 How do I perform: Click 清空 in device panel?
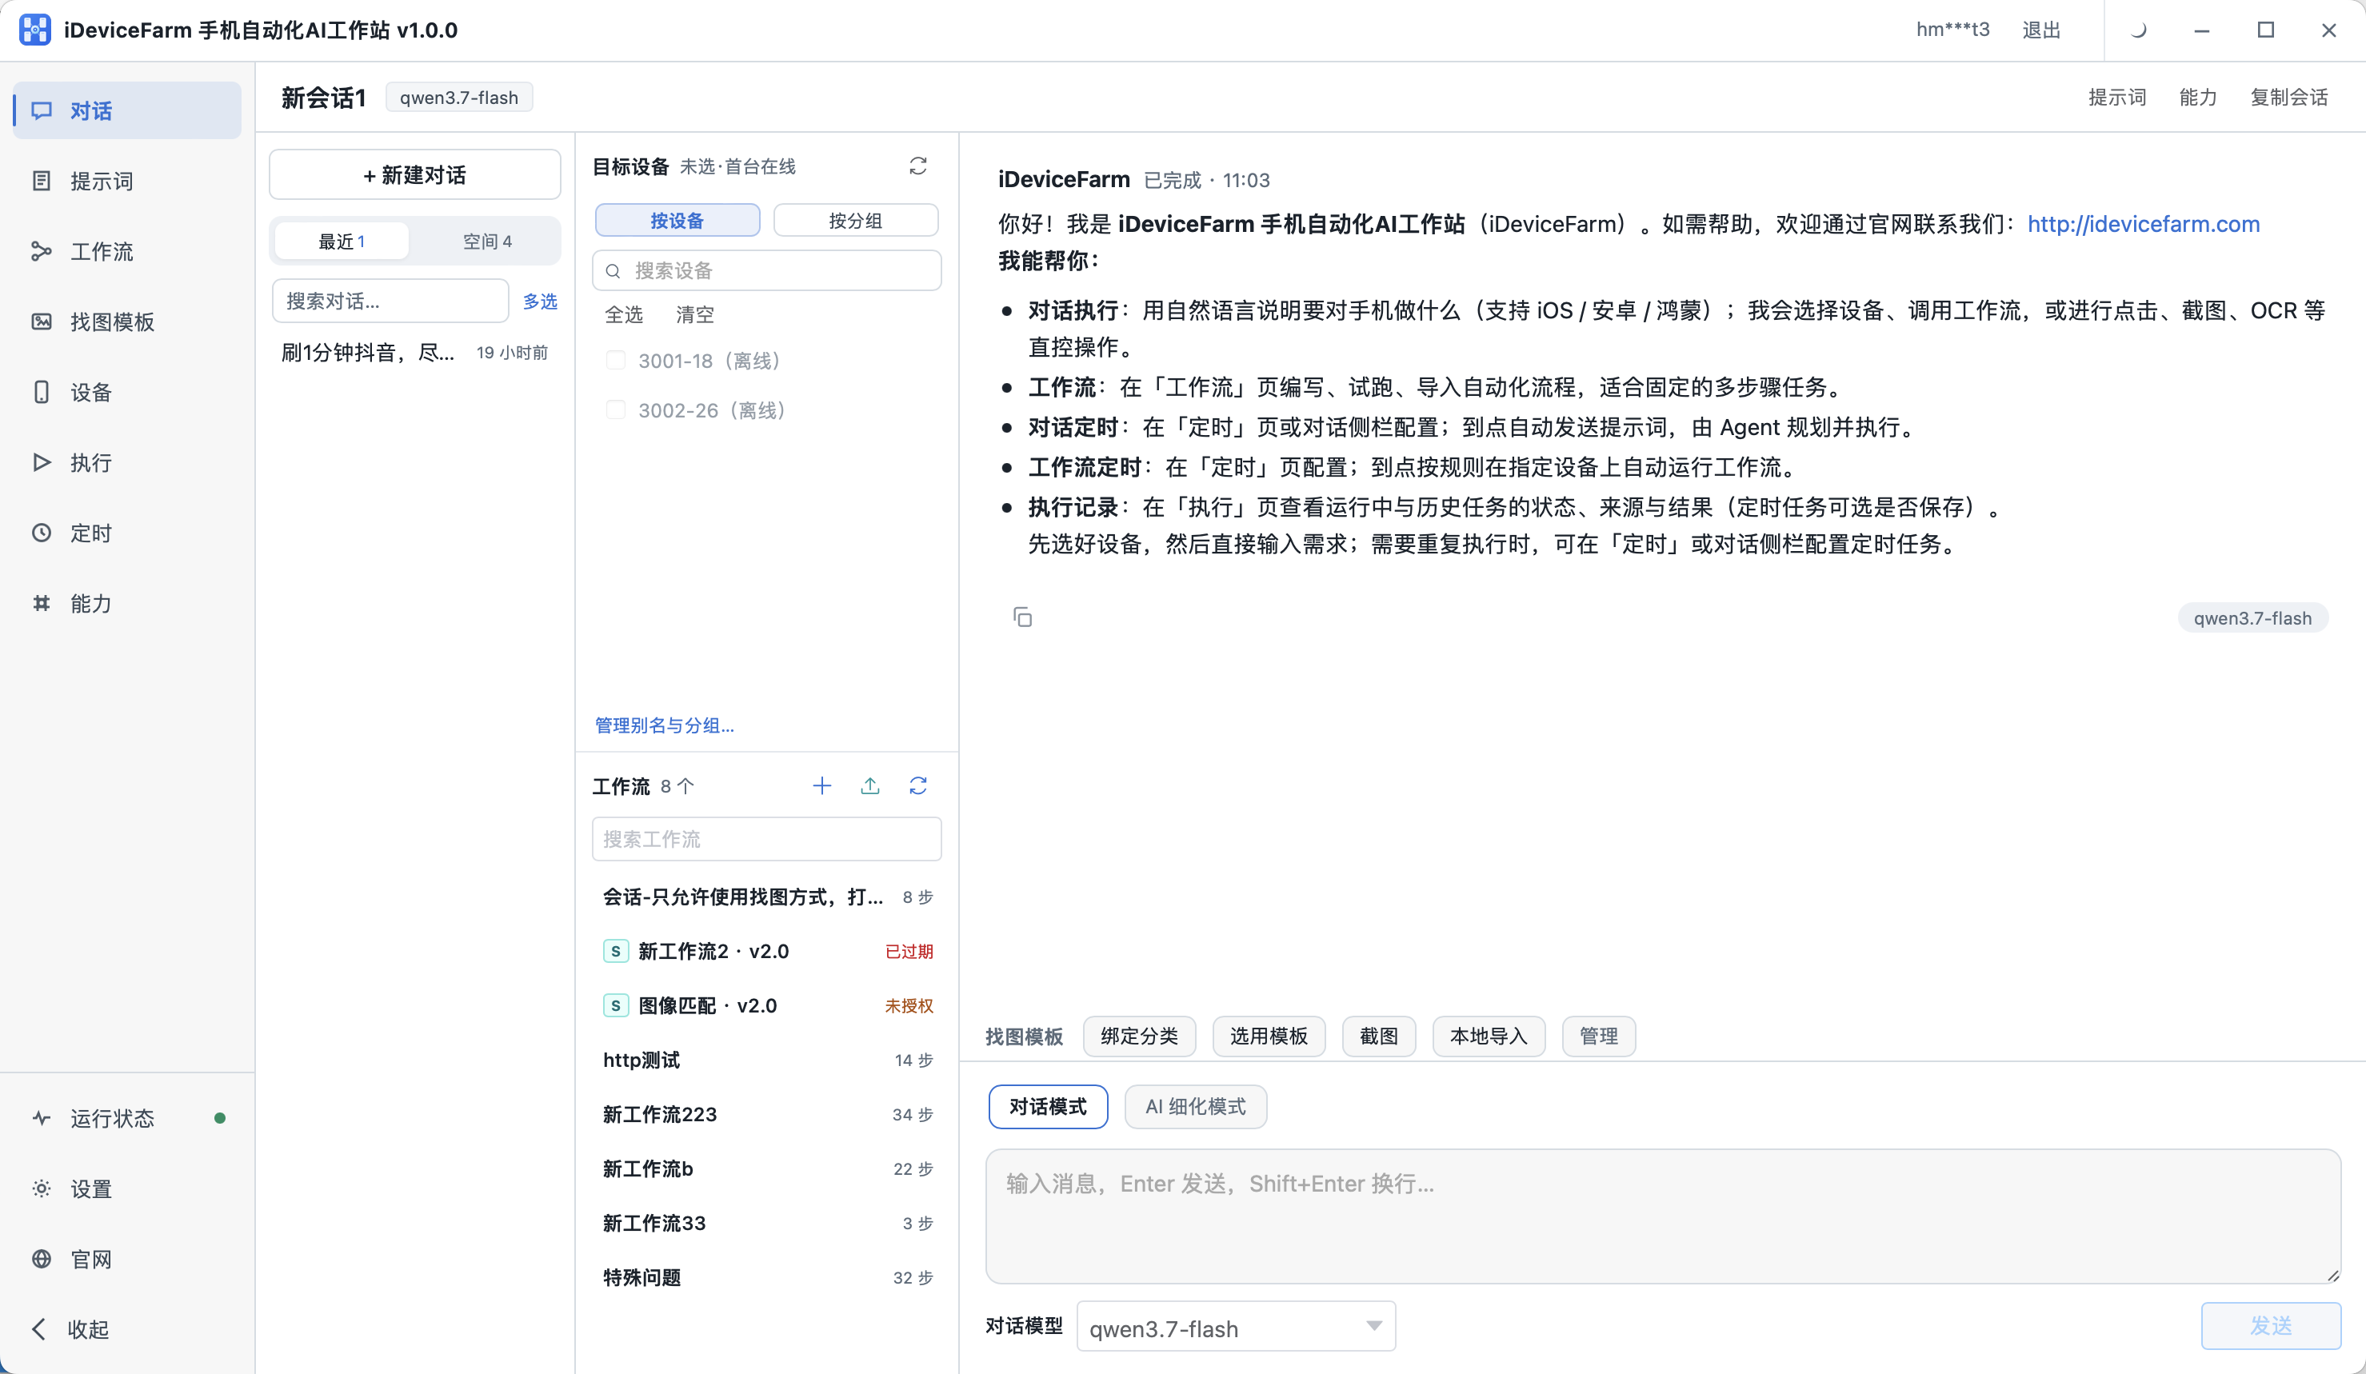(695, 314)
